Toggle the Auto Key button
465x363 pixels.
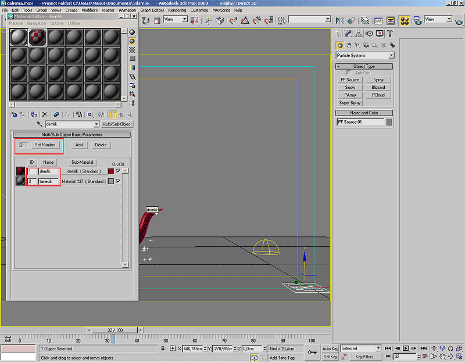(330, 348)
